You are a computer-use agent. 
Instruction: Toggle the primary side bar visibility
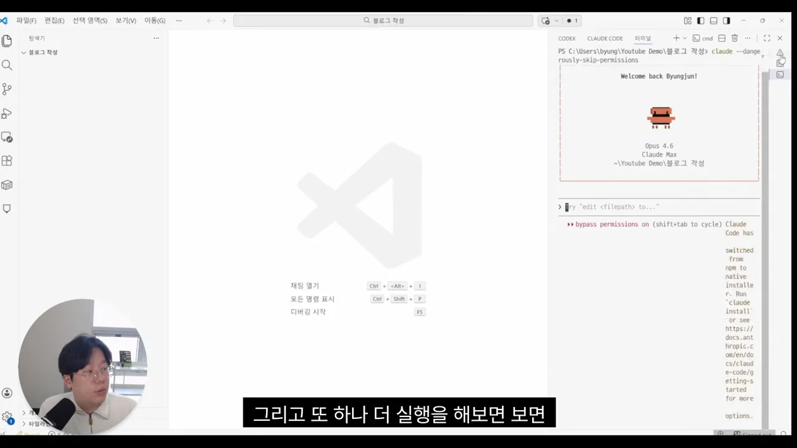click(701, 21)
